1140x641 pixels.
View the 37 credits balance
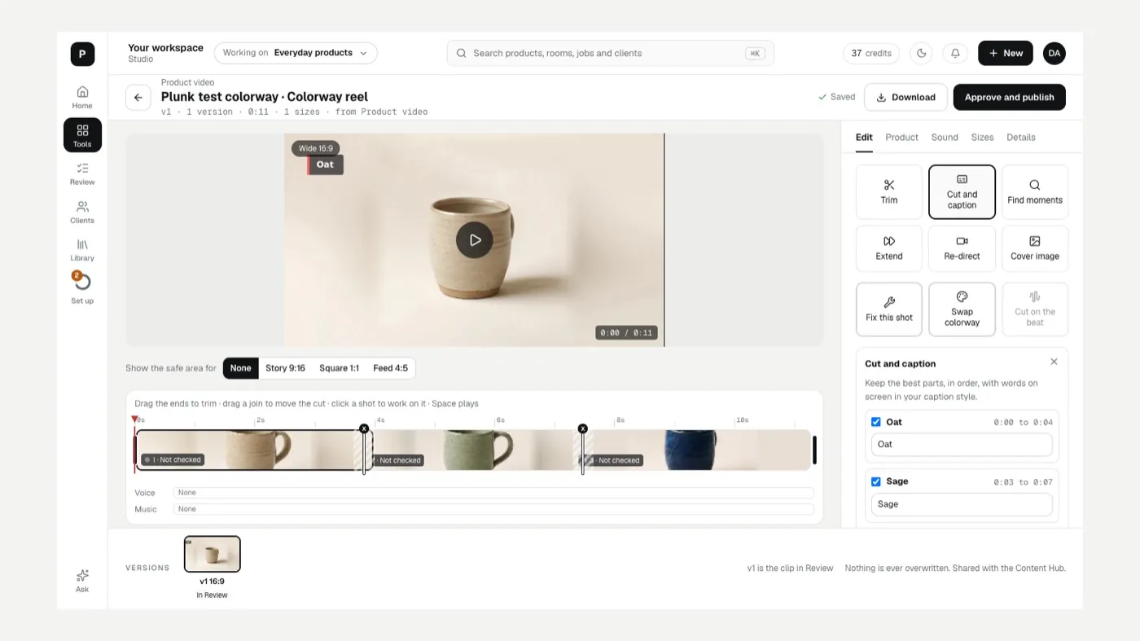click(871, 53)
